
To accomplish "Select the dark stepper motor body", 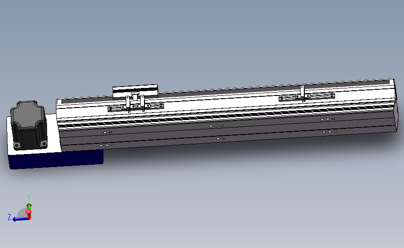I will click(29, 125).
